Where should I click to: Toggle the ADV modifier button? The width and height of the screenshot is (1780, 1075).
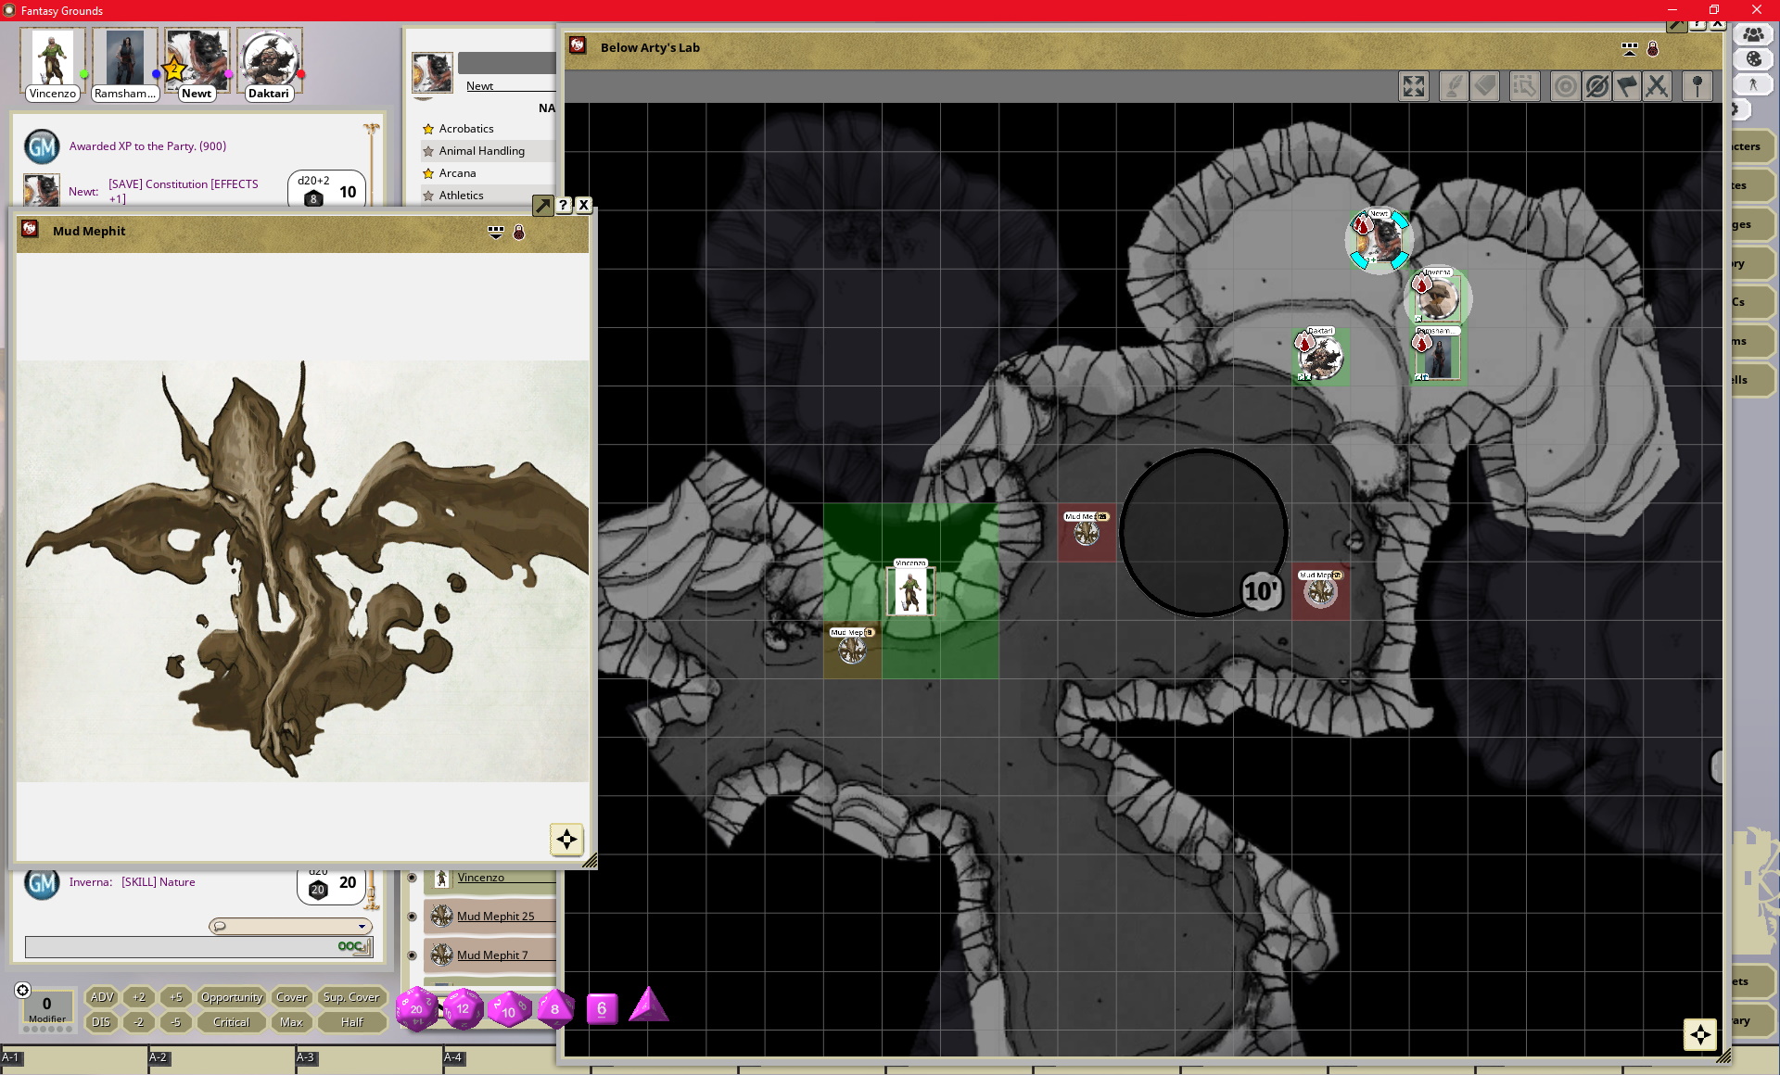click(x=102, y=997)
